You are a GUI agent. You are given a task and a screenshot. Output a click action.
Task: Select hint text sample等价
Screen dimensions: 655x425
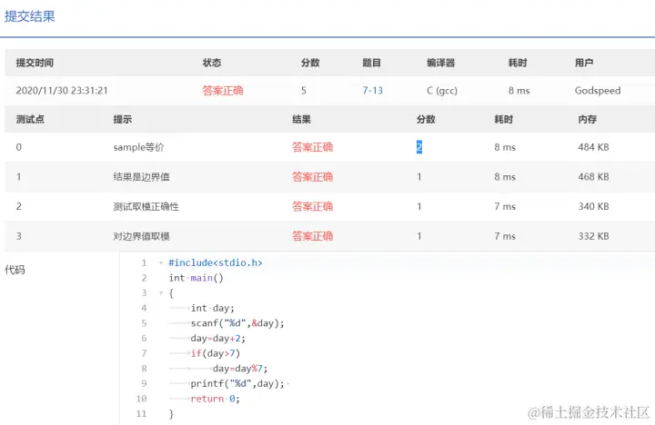138,147
